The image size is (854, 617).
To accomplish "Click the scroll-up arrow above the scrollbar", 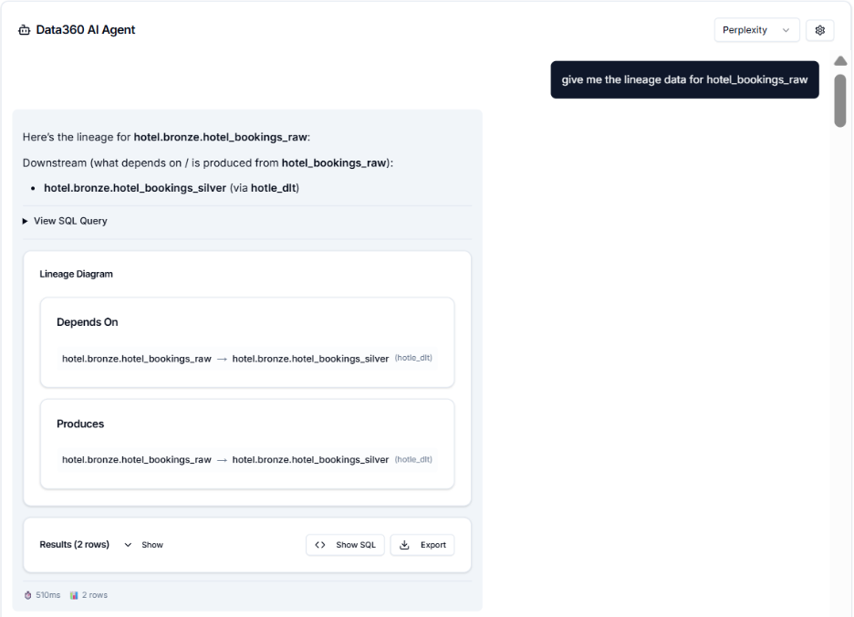I will [x=839, y=59].
